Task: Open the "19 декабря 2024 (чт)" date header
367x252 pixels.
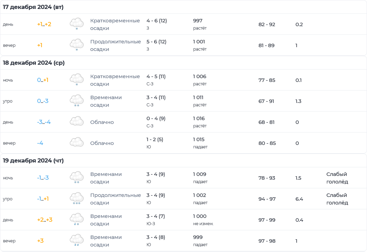Action: click(33, 160)
